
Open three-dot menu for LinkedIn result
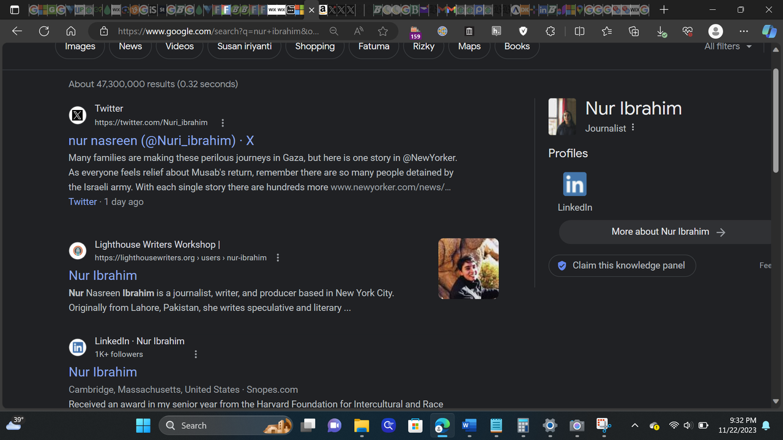click(x=196, y=354)
